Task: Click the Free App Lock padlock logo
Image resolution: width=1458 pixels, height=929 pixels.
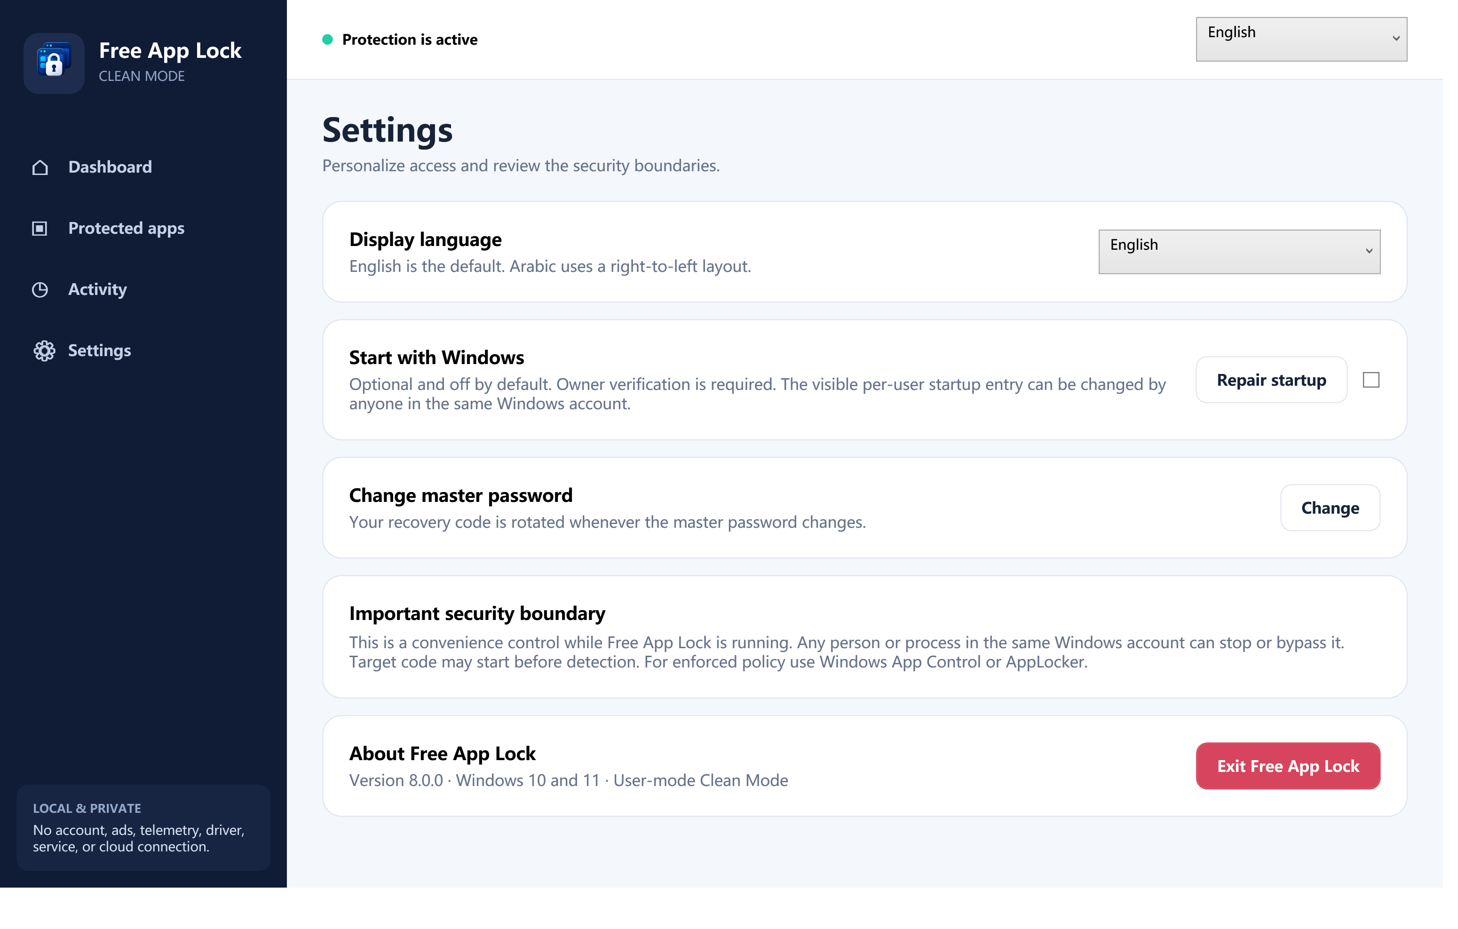Action: coord(55,64)
